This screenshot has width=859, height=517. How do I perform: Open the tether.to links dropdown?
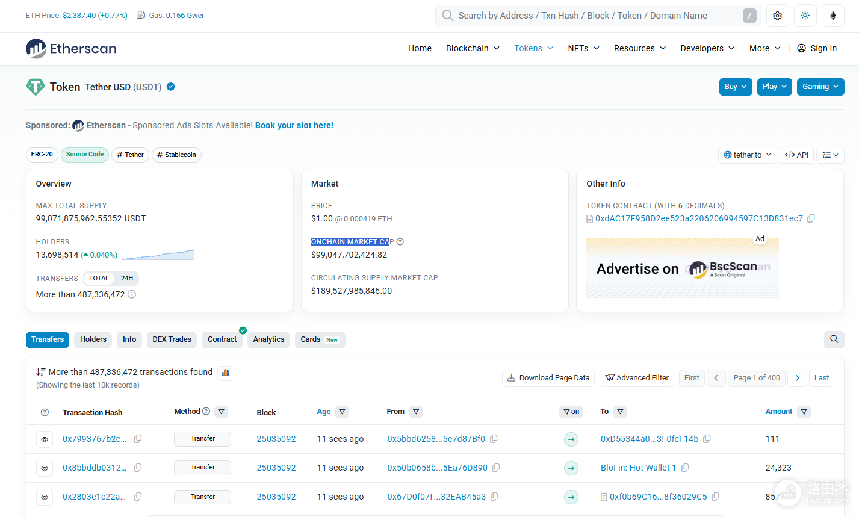[x=748, y=155]
